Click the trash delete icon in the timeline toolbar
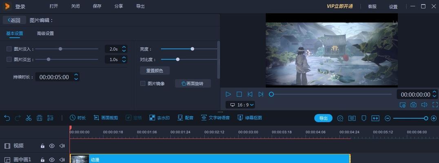Viewport: 439px width, 163px height. click(x=40, y=118)
